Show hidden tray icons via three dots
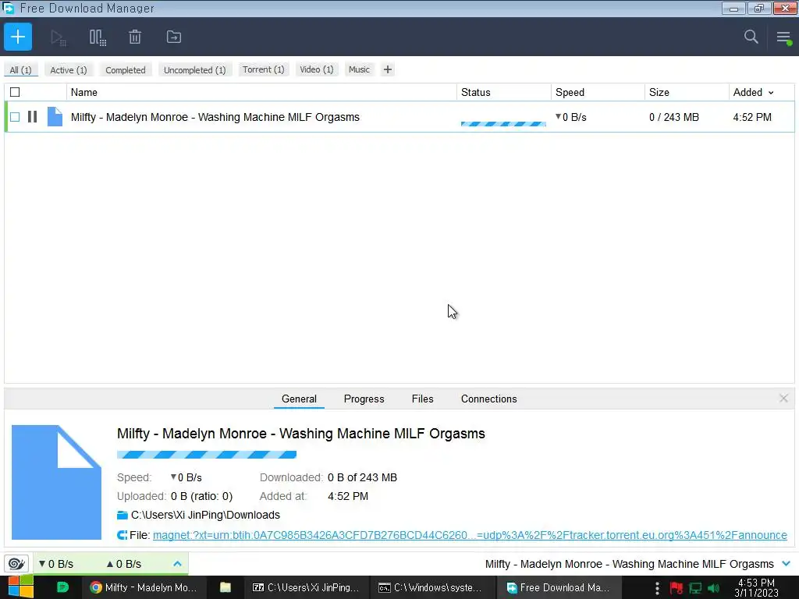 coord(657,588)
